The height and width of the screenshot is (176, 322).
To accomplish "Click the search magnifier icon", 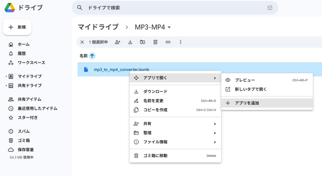I will (80, 8).
